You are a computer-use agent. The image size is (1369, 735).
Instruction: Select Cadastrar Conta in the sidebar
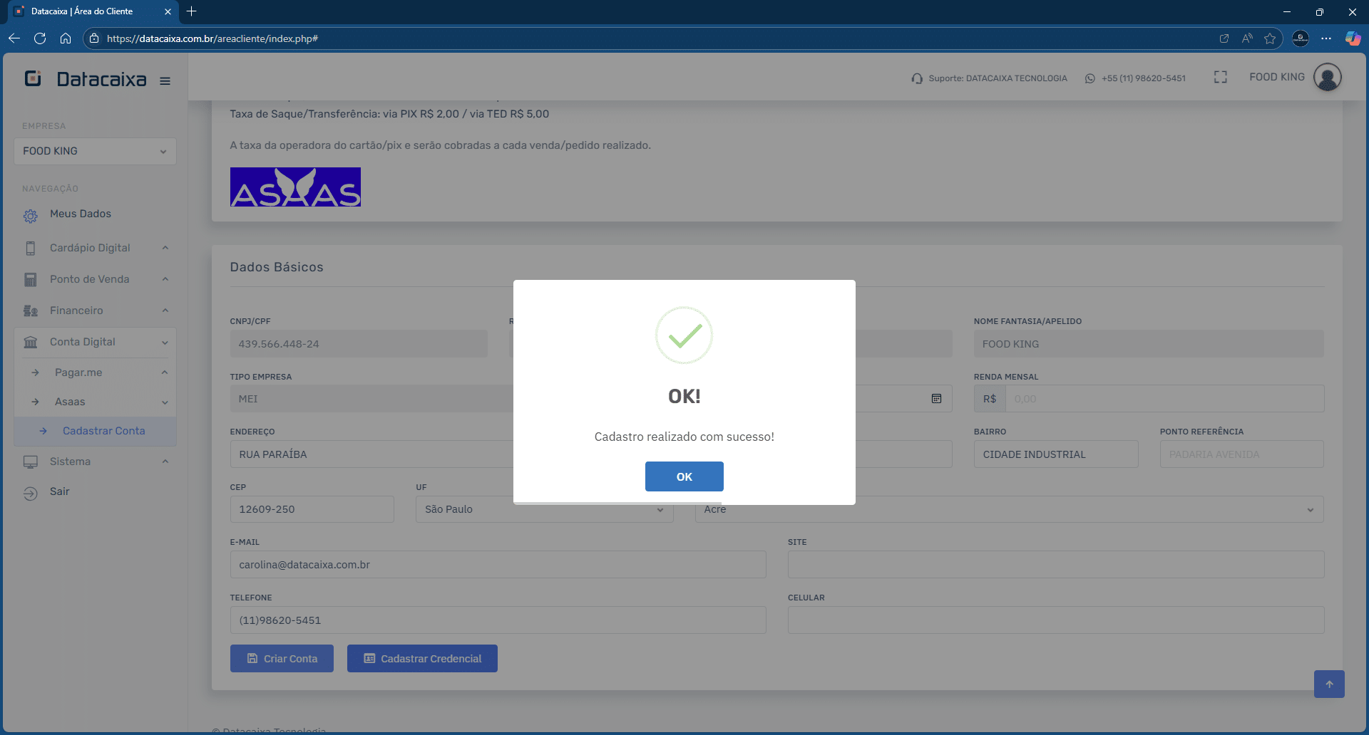tap(103, 431)
